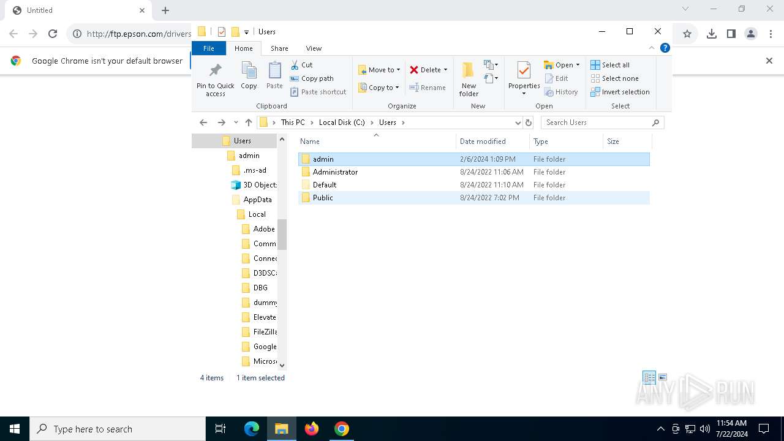Expand the Move to dropdown

(380, 70)
